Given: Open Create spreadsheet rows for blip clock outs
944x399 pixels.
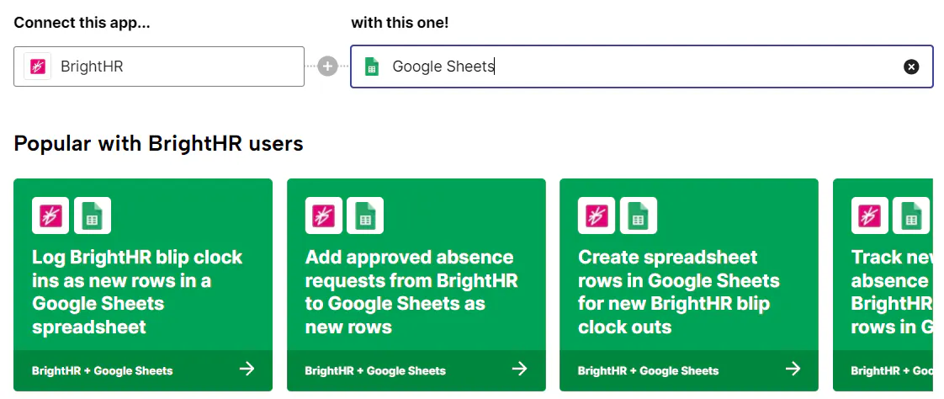Looking at the screenshot, I should (x=679, y=291).
